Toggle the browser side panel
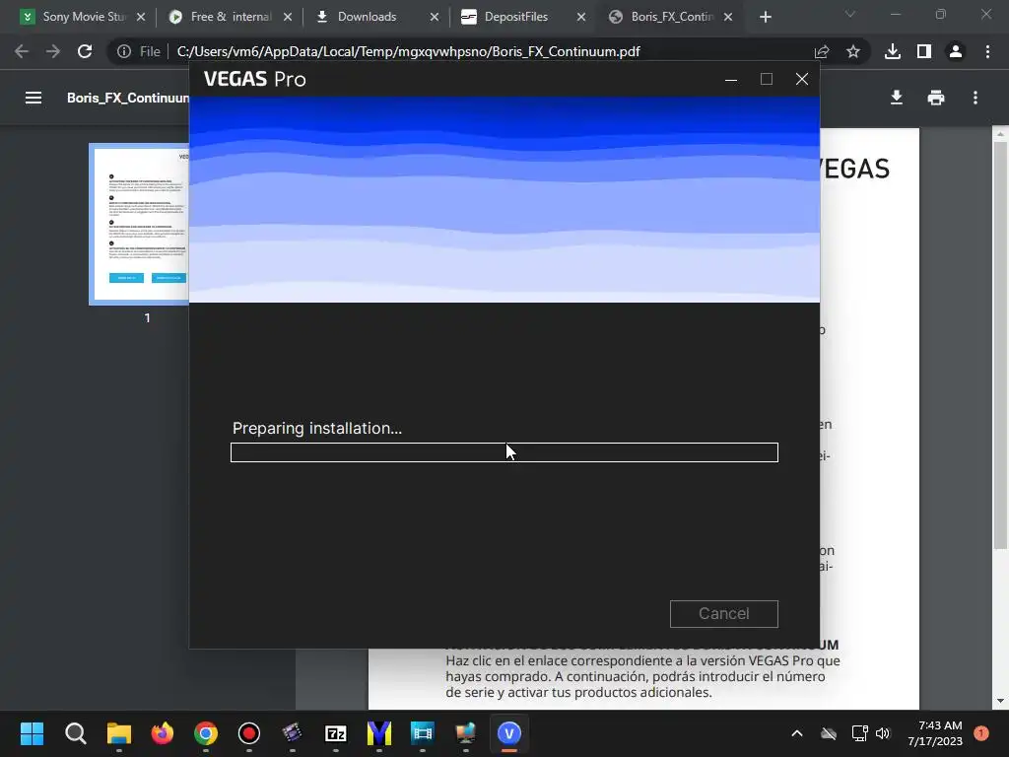 924,51
